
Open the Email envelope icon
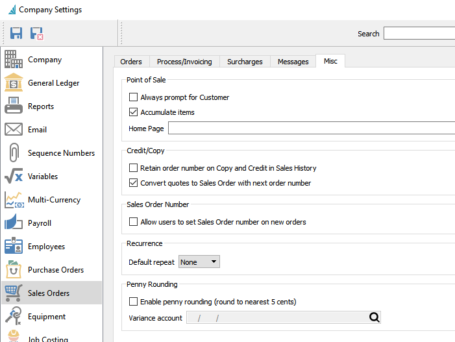(x=14, y=130)
